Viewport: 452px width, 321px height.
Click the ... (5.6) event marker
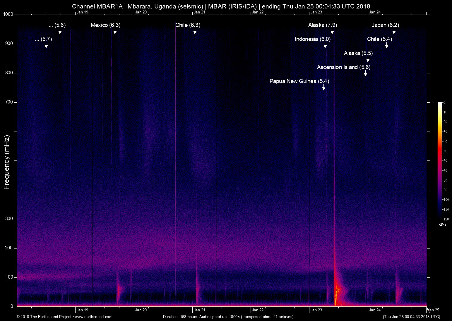tap(57, 25)
